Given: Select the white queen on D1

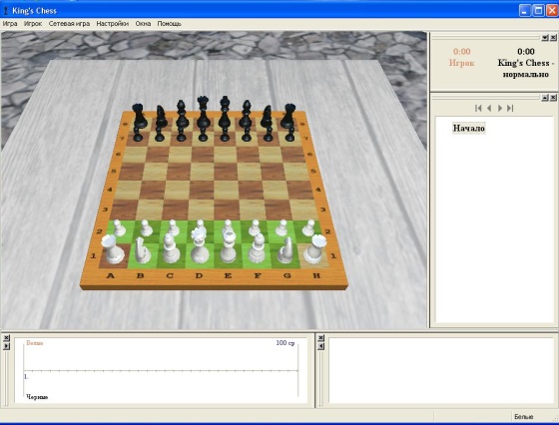Looking at the screenshot, I should (200, 246).
